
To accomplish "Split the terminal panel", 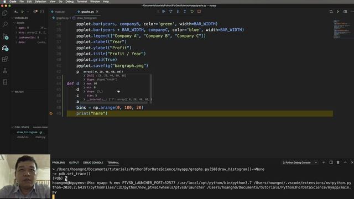I will pos(331,163).
